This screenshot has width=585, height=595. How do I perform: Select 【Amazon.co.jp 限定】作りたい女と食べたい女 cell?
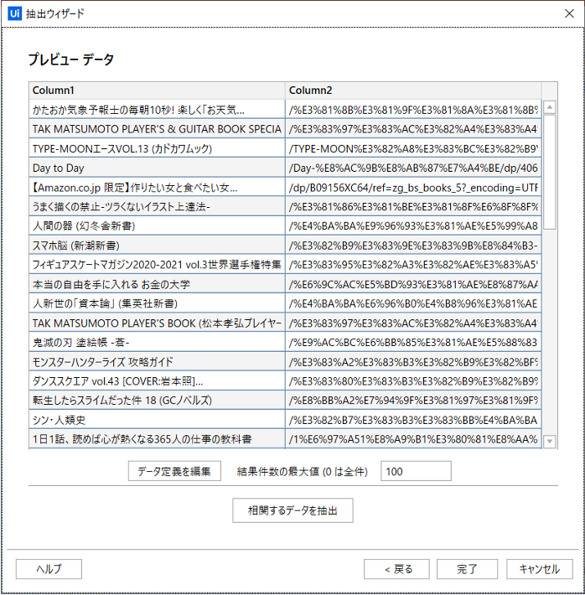157,187
